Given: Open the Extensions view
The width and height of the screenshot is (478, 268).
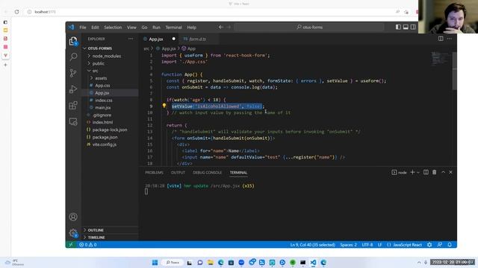Looking at the screenshot, I should [73, 106].
